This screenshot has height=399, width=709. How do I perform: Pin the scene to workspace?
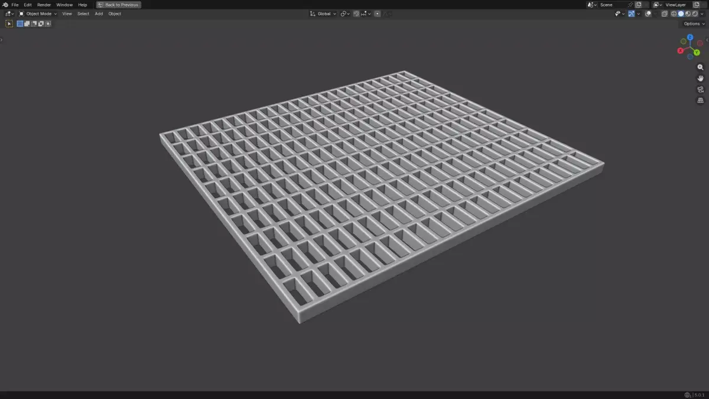[630, 5]
